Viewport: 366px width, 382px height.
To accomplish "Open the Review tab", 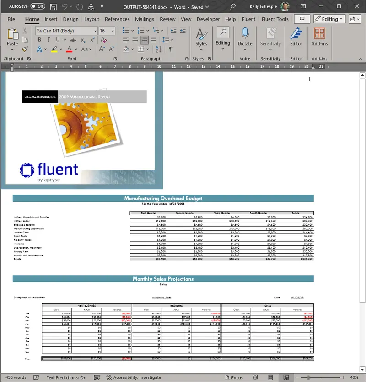I will click(x=167, y=19).
